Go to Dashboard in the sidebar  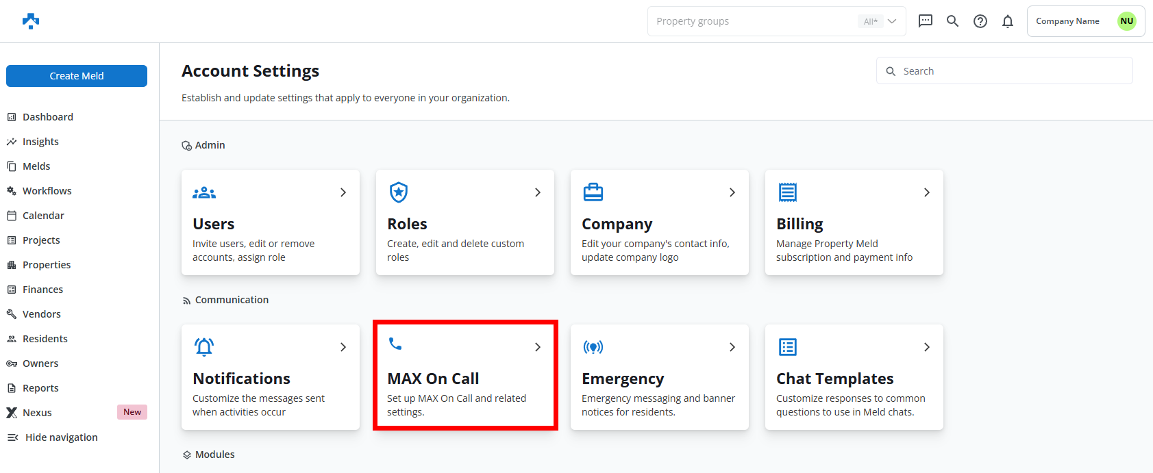tap(47, 117)
